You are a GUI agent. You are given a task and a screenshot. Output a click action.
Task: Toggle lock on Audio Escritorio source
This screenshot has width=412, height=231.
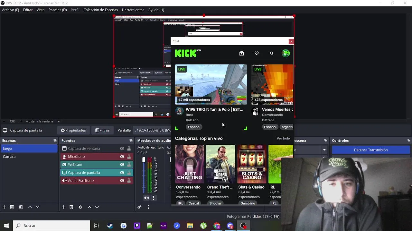tap(129, 181)
